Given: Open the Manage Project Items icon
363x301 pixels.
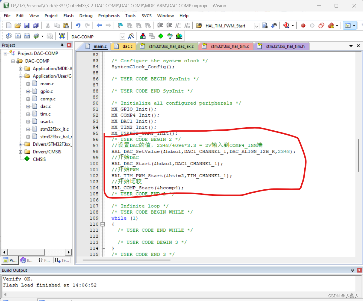Looking at the screenshot, I should coord(143,36).
